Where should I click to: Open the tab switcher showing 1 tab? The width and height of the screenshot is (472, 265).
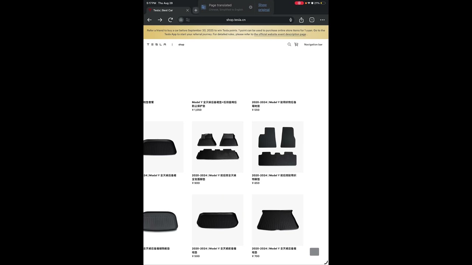click(312, 20)
